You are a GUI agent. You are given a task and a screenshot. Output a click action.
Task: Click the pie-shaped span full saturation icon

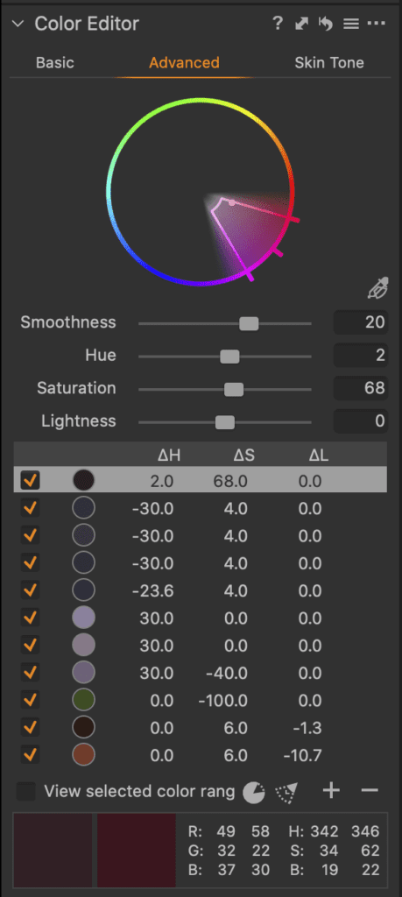(x=254, y=792)
